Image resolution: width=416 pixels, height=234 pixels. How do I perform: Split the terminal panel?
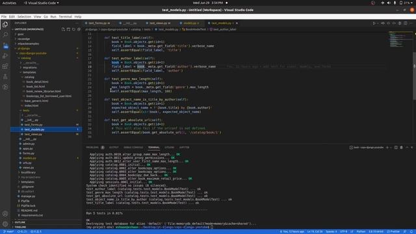(x=396, y=148)
